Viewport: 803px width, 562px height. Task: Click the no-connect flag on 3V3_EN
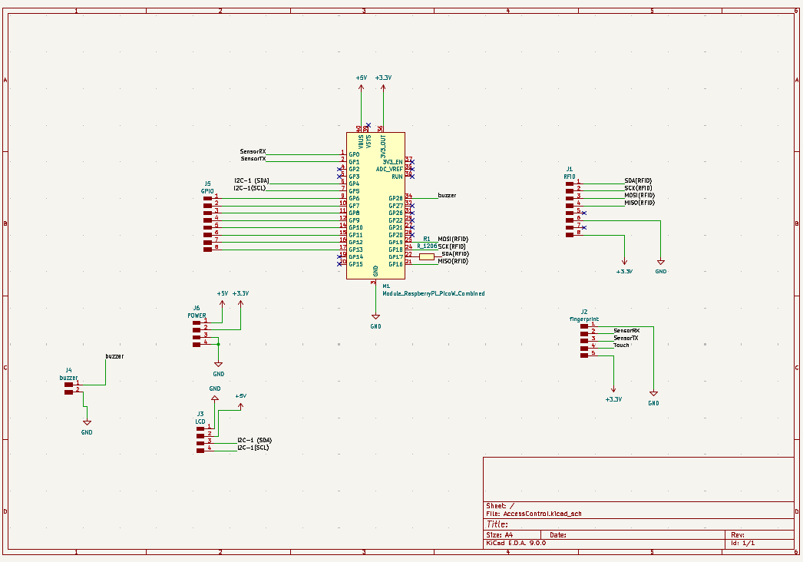(412, 162)
